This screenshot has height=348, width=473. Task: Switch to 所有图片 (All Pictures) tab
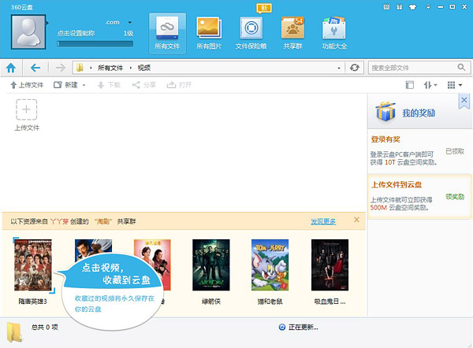[207, 33]
